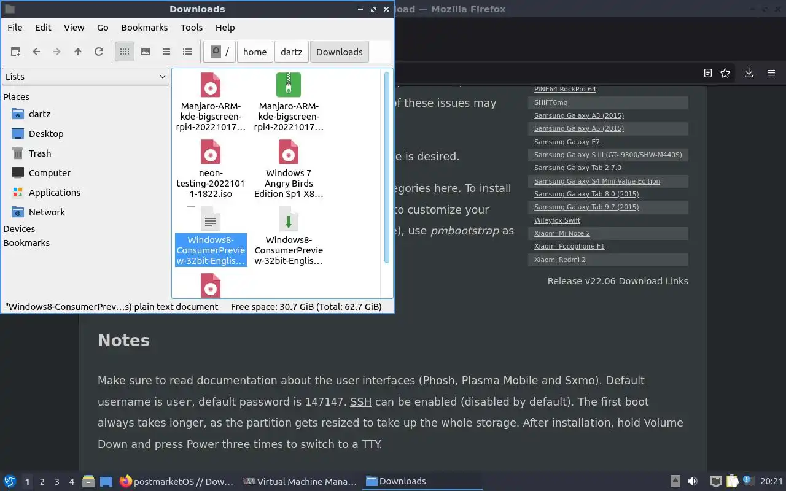Select the Windows8-ConsumerPreview plain text file

(211, 236)
